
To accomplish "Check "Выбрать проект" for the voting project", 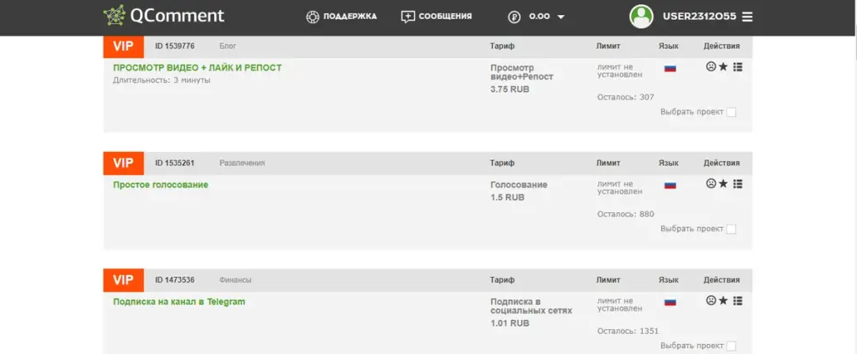I will (731, 229).
